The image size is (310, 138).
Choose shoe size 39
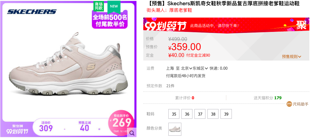click(226, 114)
